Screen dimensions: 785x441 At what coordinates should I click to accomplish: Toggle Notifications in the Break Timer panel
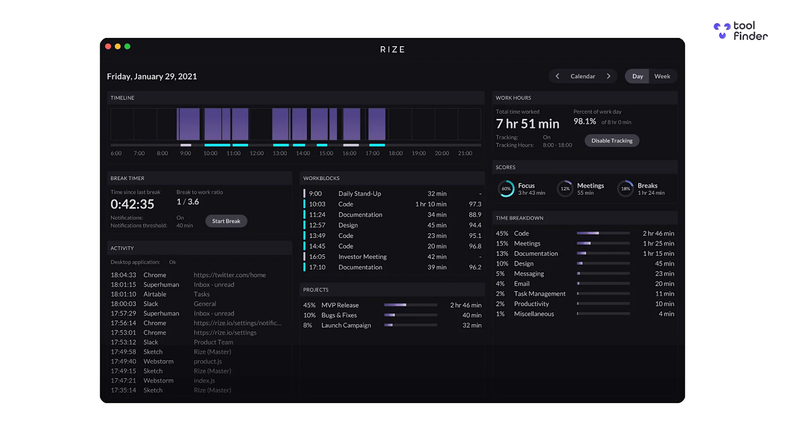click(x=180, y=218)
